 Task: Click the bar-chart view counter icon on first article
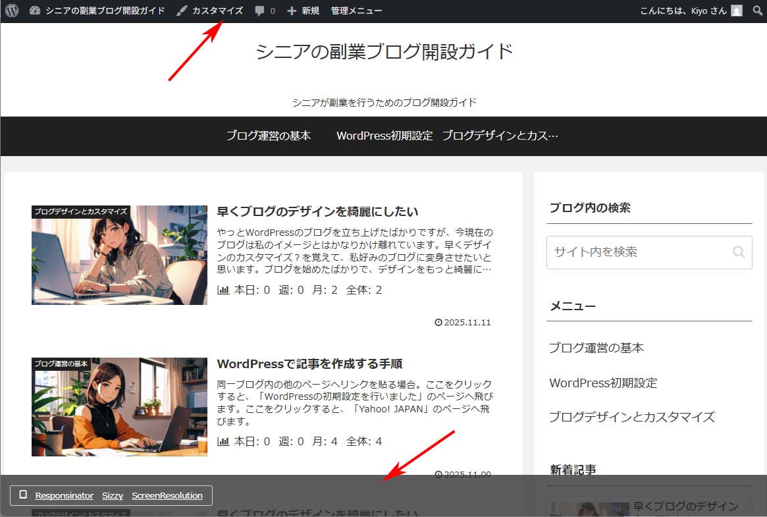click(223, 289)
